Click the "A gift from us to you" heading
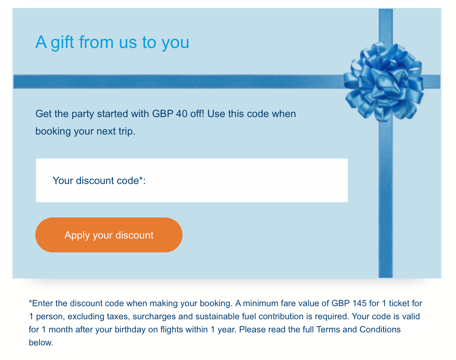 (112, 42)
